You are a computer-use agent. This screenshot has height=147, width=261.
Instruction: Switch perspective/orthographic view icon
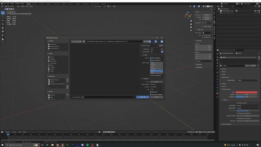[x=191, y=30]
